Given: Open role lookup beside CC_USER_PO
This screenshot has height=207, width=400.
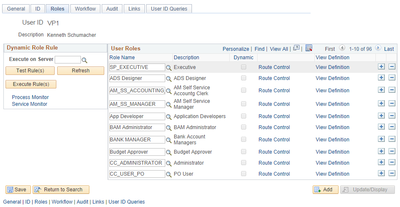Looking at the screenshot, I should click(x=169, y=174).
